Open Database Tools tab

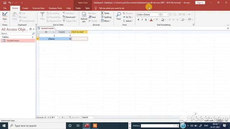(55, 8)
